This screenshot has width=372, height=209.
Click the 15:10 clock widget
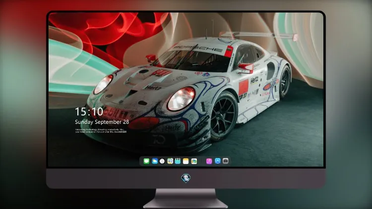89,111
